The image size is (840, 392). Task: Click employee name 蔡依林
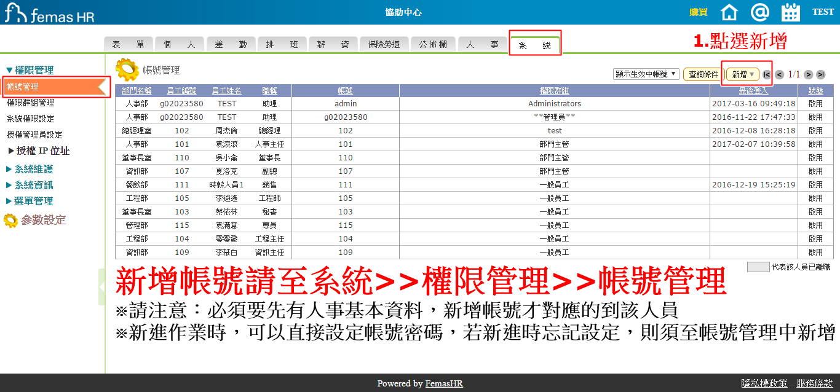tap(226, 212)
